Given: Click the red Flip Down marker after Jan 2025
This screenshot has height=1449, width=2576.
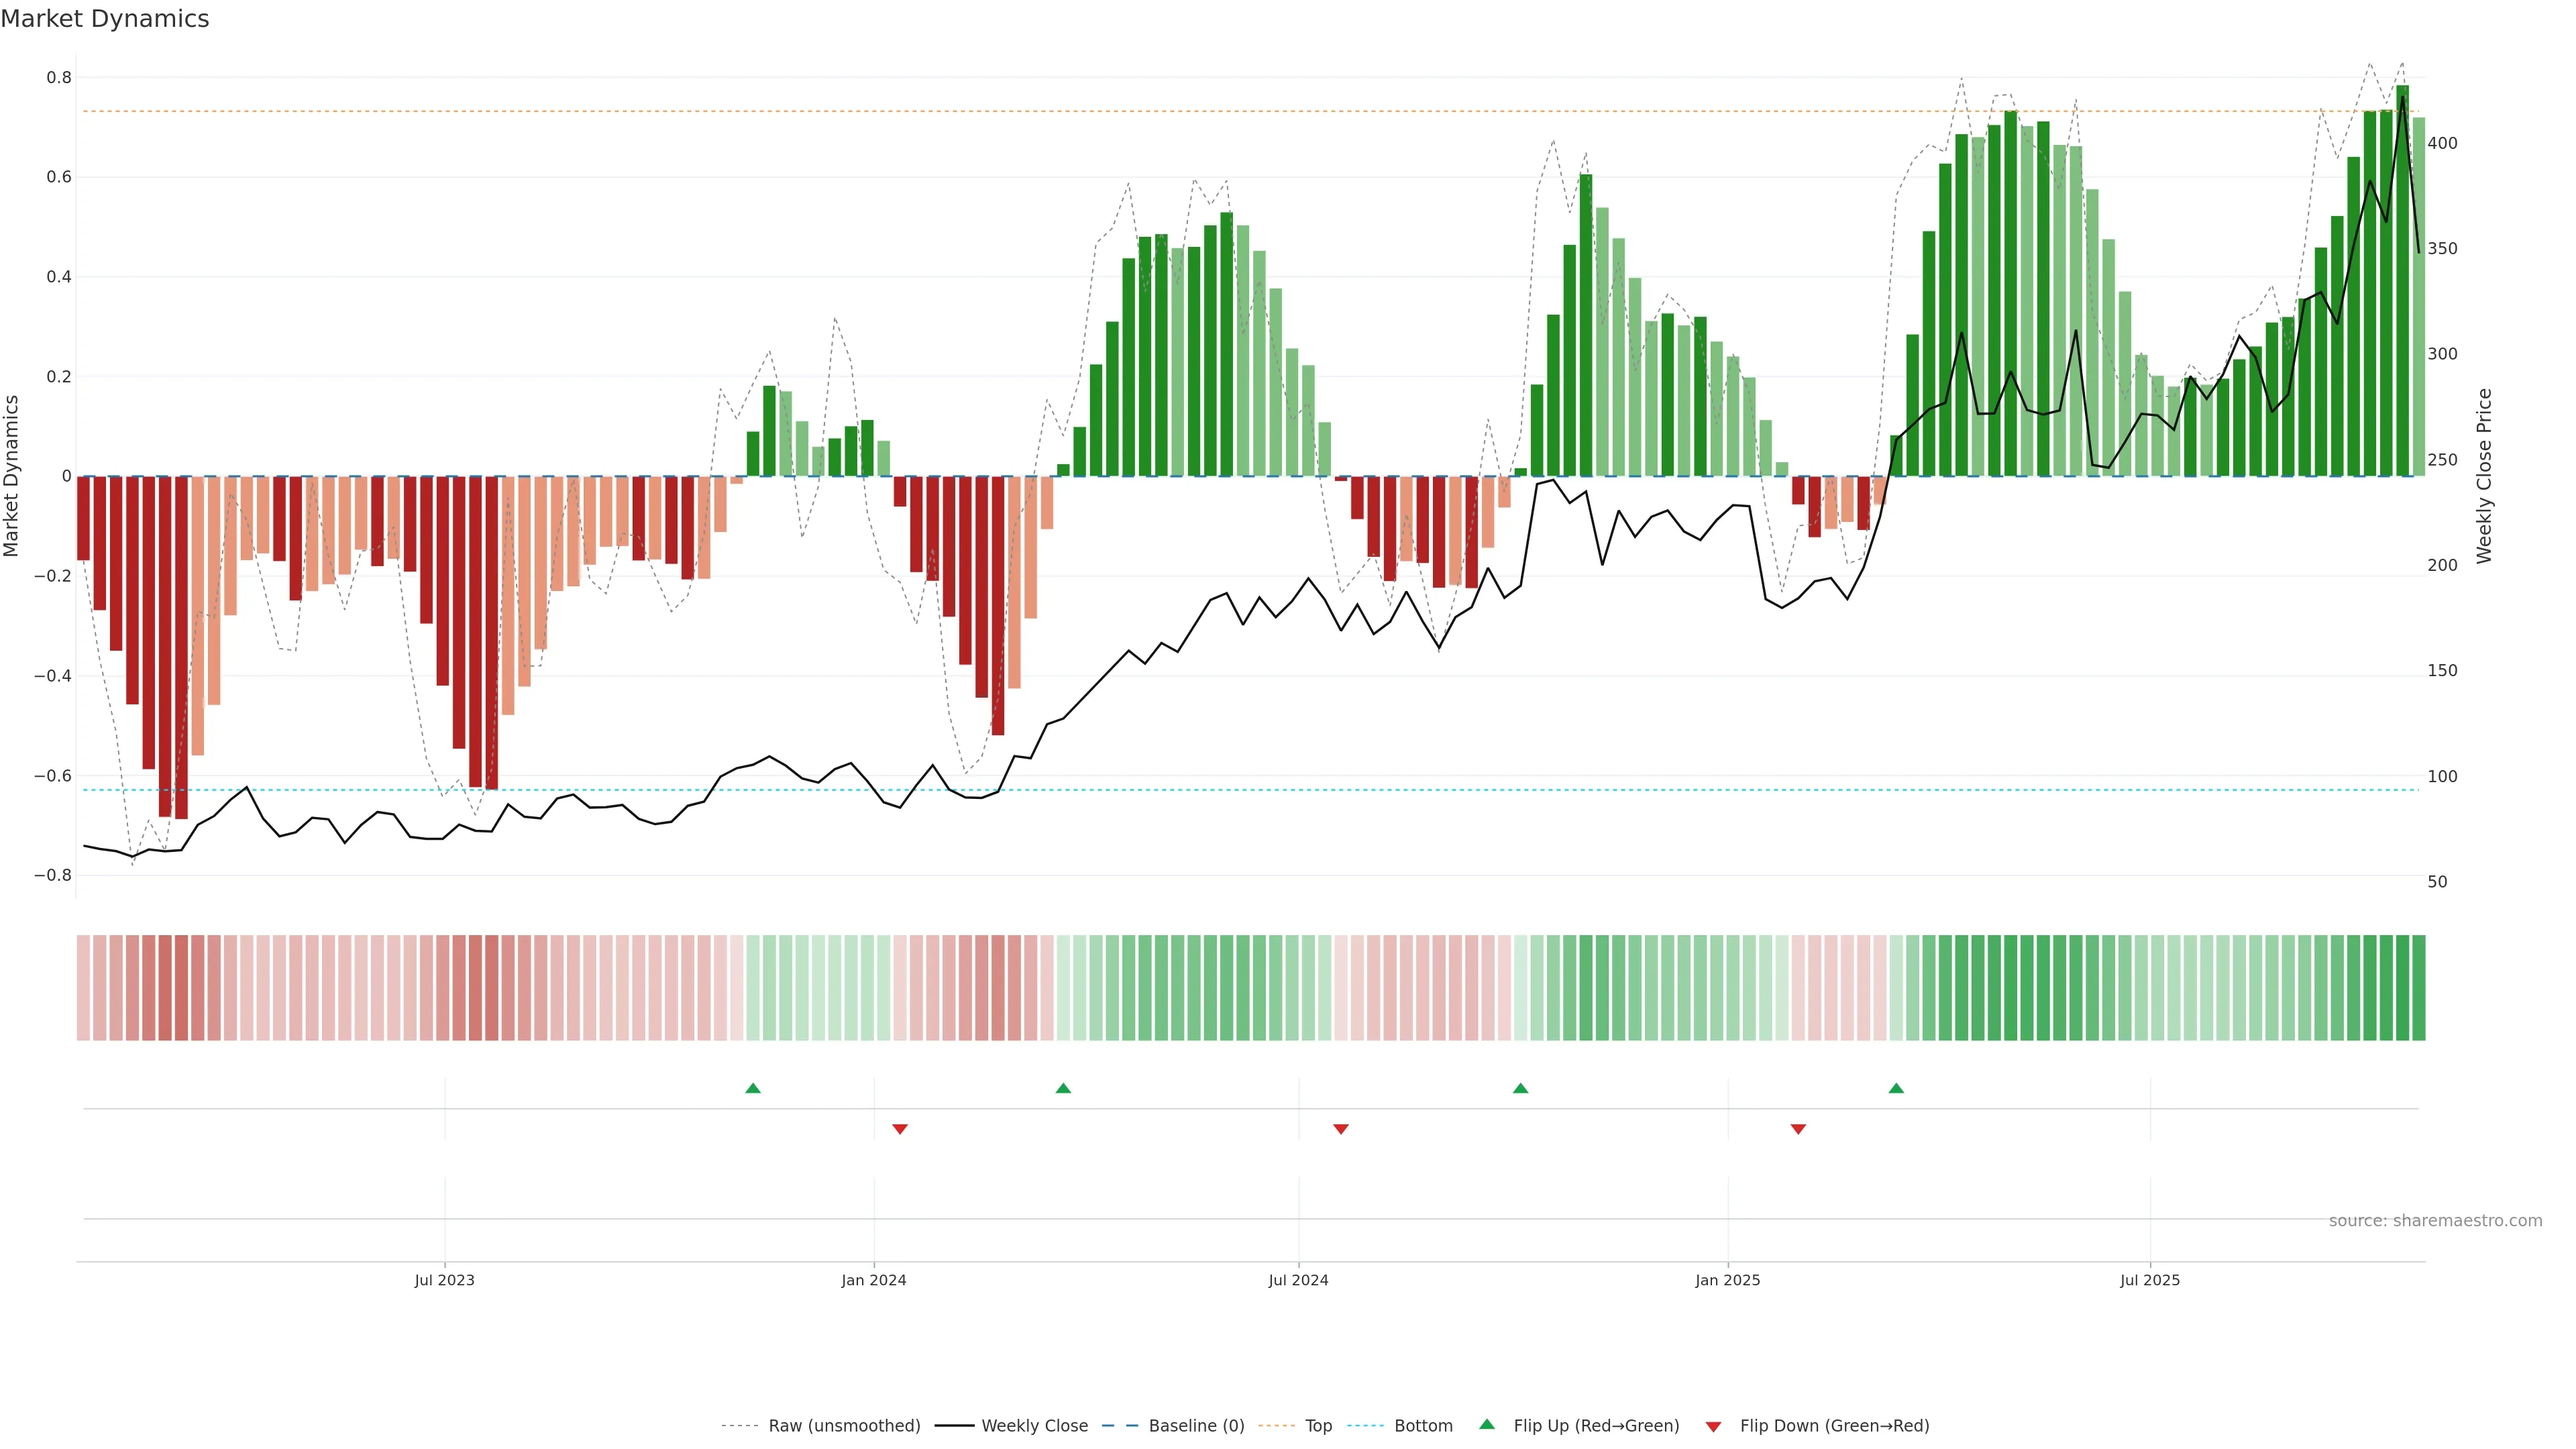Looking at the screenshot, I should pyautogui.click(x=1798, y=1129).
